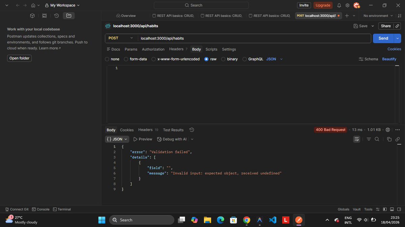Open the network information globe icon

(x=388, y=130)
